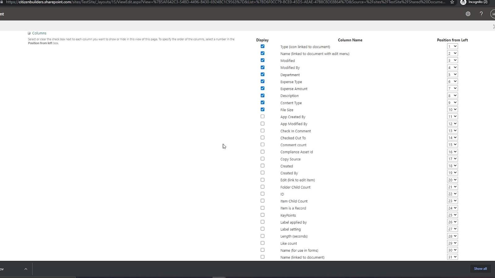Screen dimensions: 495x278
Task: Uncheck the File Size checkbox
Action: [x=262, y=109]
